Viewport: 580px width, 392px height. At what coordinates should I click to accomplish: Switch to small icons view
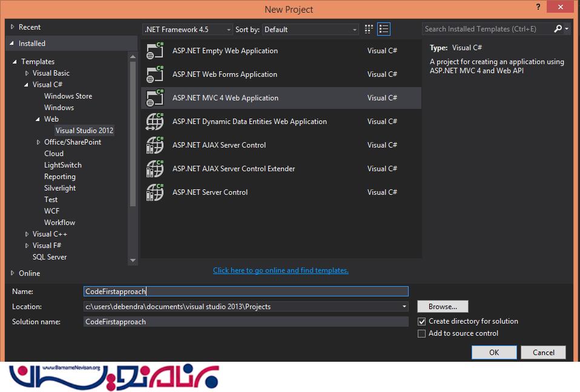pos(369,29)
